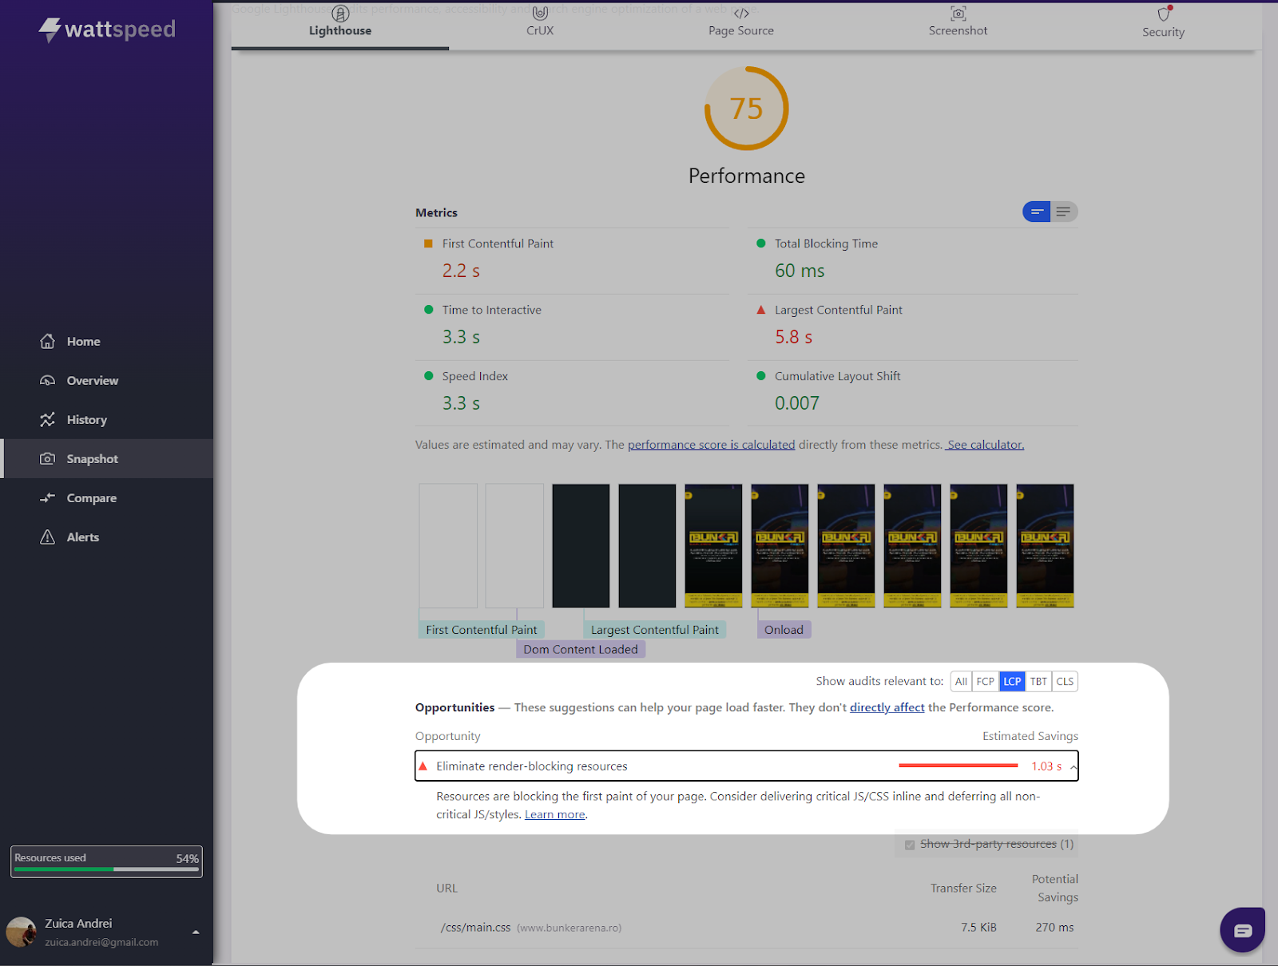Click the Cumulative Layout Shift 0.007 value

pyautogui.click(x=797, y=403)
